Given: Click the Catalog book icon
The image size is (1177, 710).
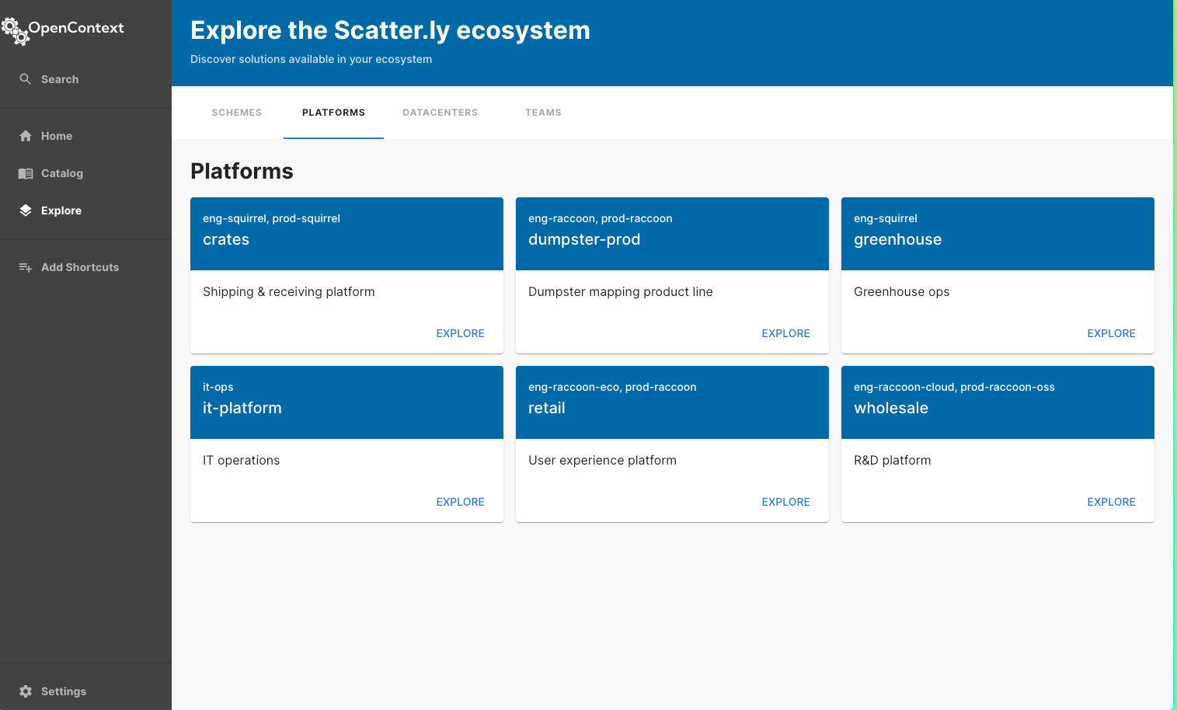Looking at the screenshot, I should [26, 173].
